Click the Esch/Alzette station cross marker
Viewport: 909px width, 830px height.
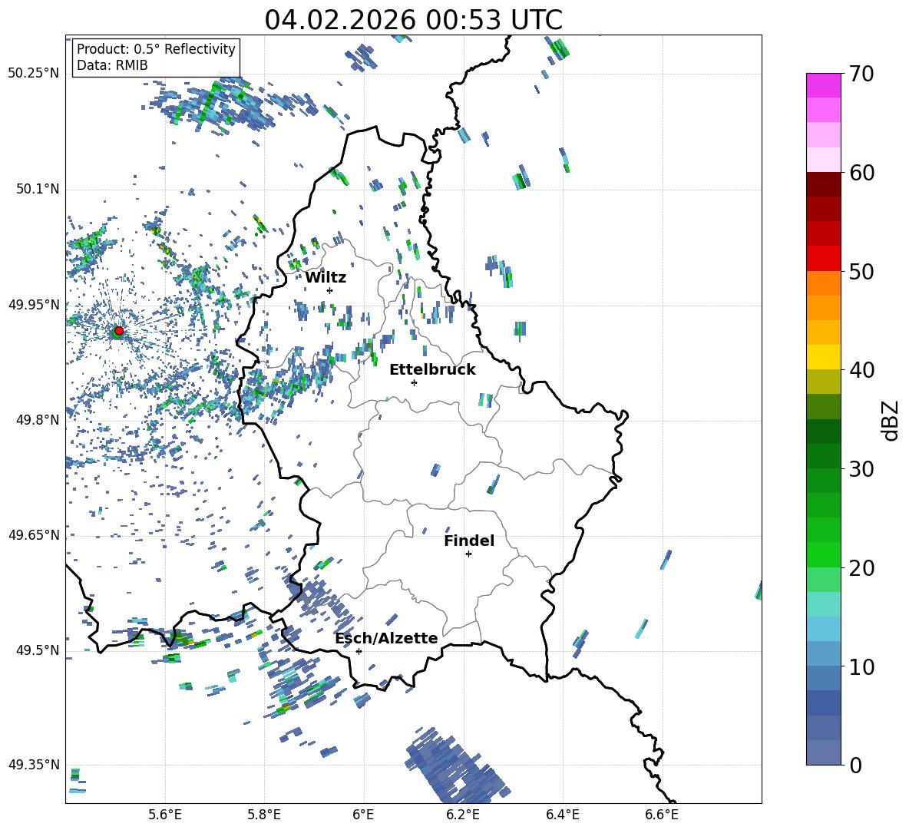(x=359, y=651)
